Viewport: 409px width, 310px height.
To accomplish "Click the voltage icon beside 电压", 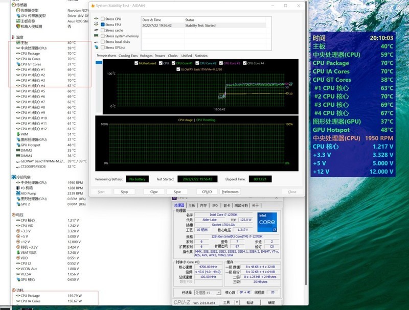I will 13,214.
